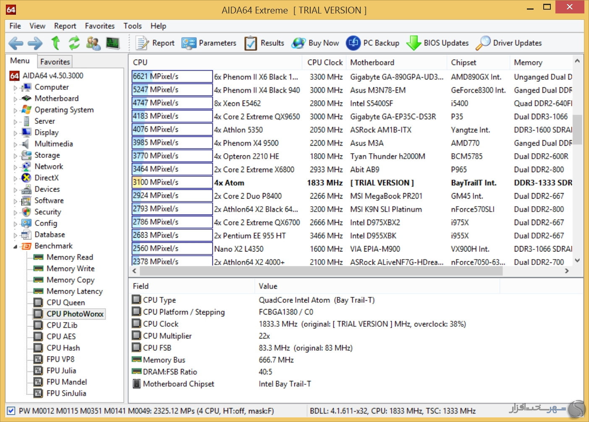
Task: Select the Software icon in the tree
Action: pyautogui.click(x=26, y=200)
